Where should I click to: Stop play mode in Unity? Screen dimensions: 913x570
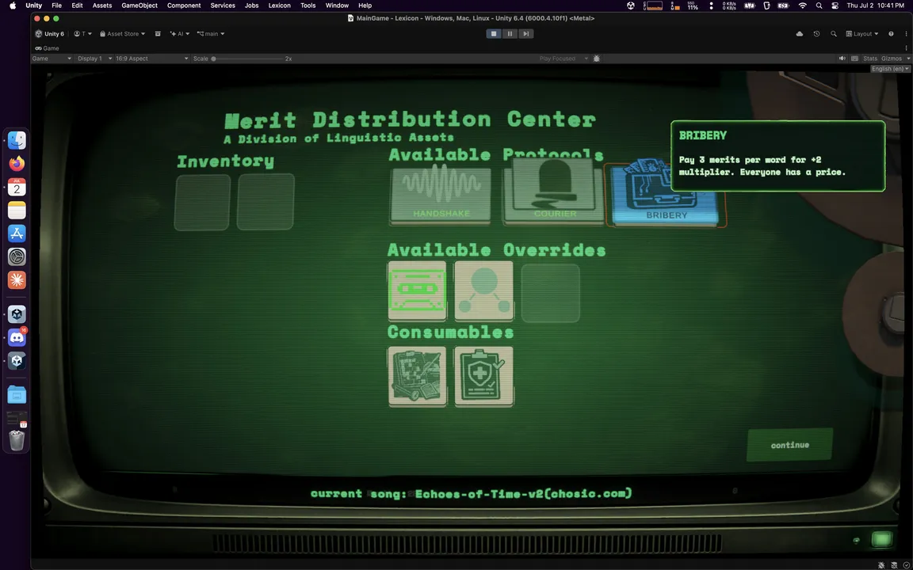pos(494,34)
